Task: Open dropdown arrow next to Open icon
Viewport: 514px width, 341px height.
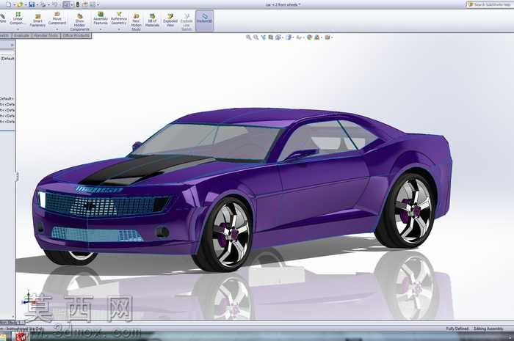Action: (x=26, y=5)
